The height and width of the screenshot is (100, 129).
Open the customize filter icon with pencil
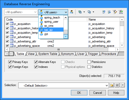click(115, 12)
